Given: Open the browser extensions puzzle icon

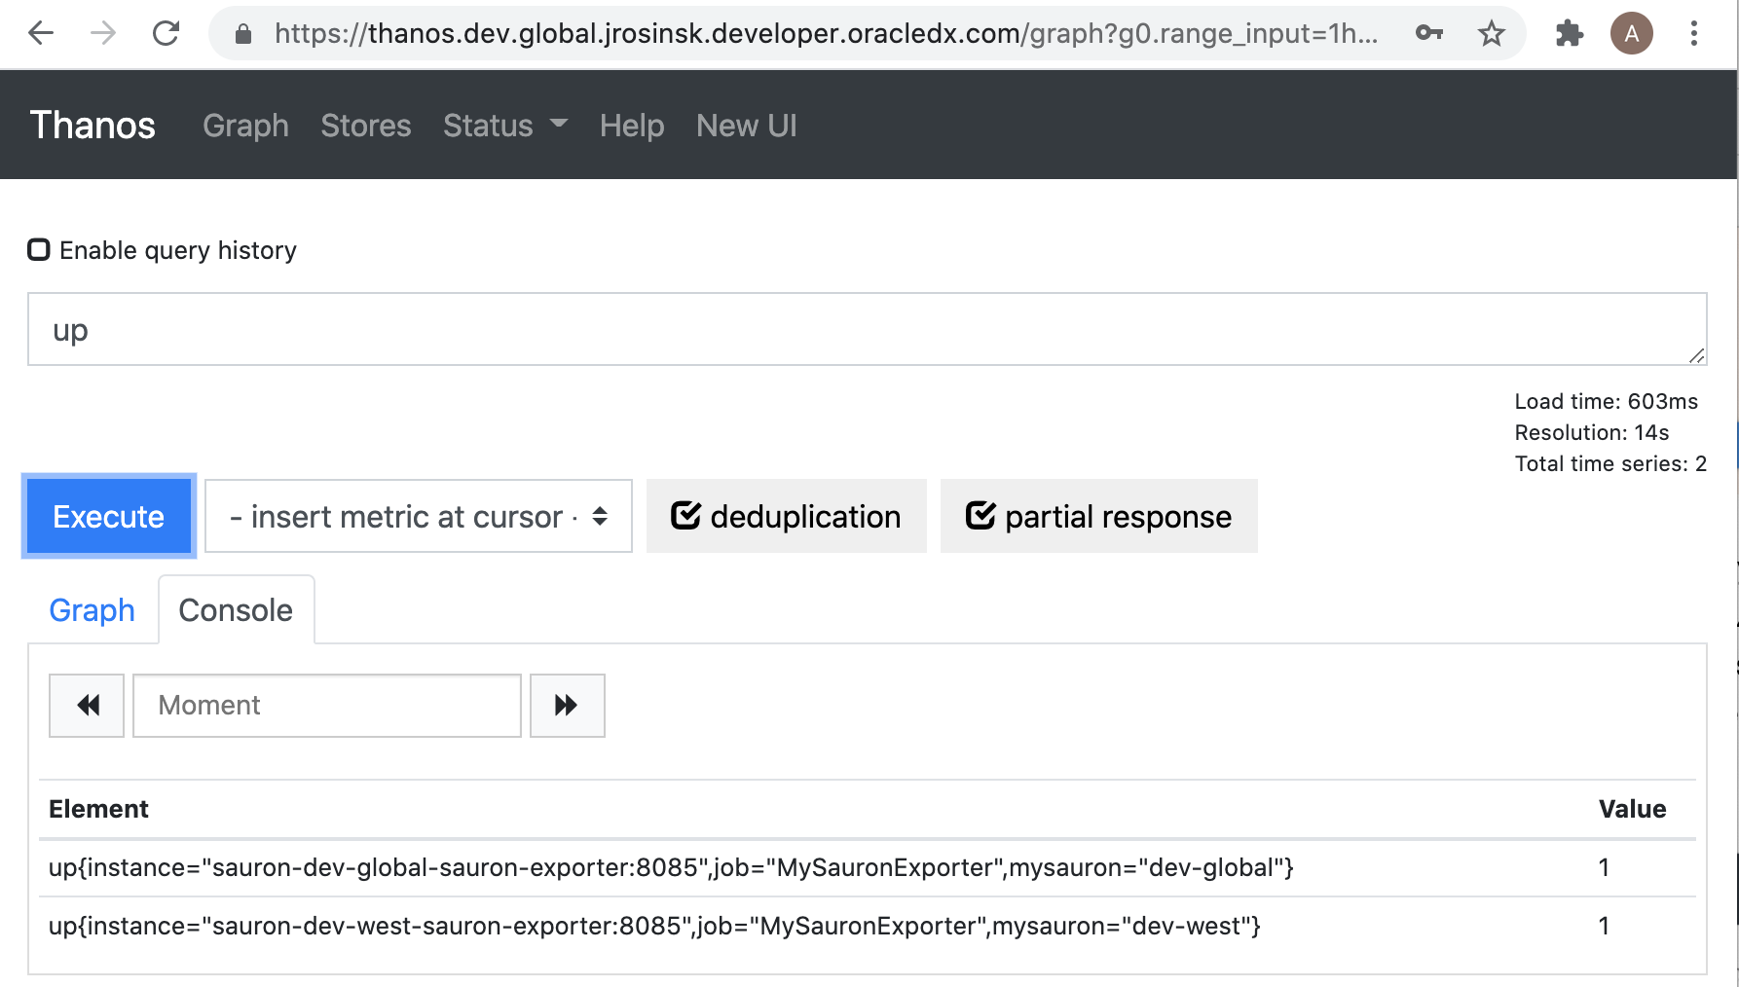Looking at the screenshot, I should click(1569, 34).
